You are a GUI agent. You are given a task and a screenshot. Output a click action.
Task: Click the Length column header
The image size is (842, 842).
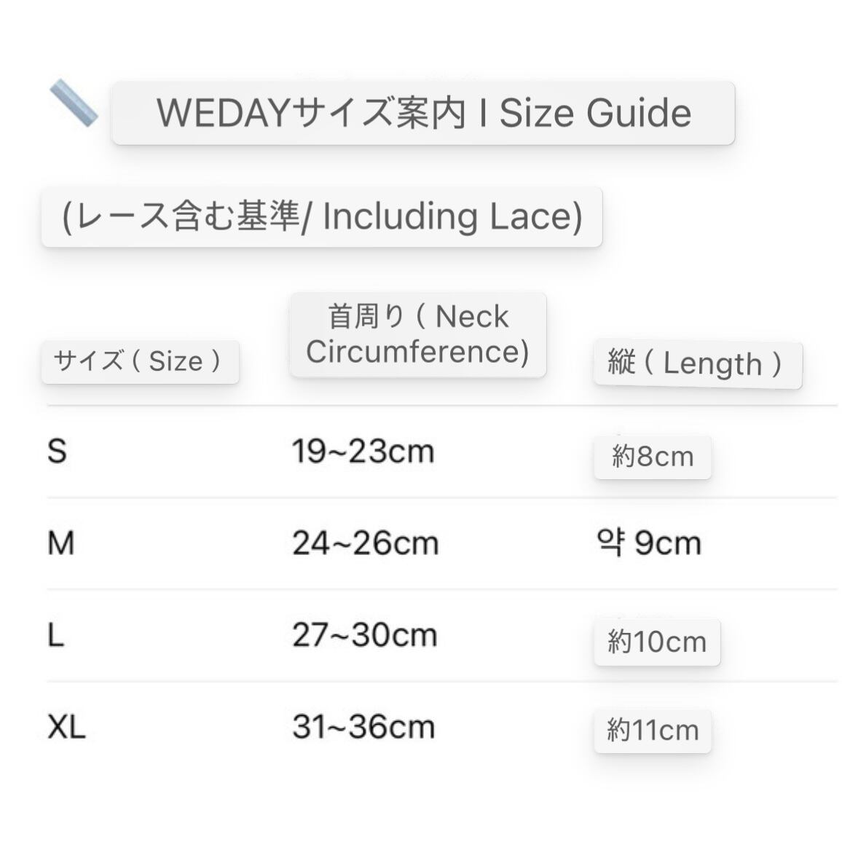pos(697,363)
